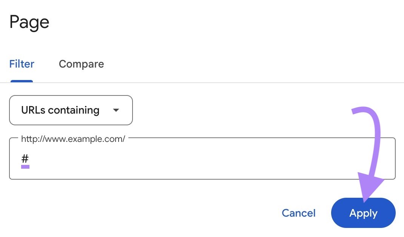Expand the URL match type selector
The height and width of the screenshot is (237, 404).
point(71,110)
